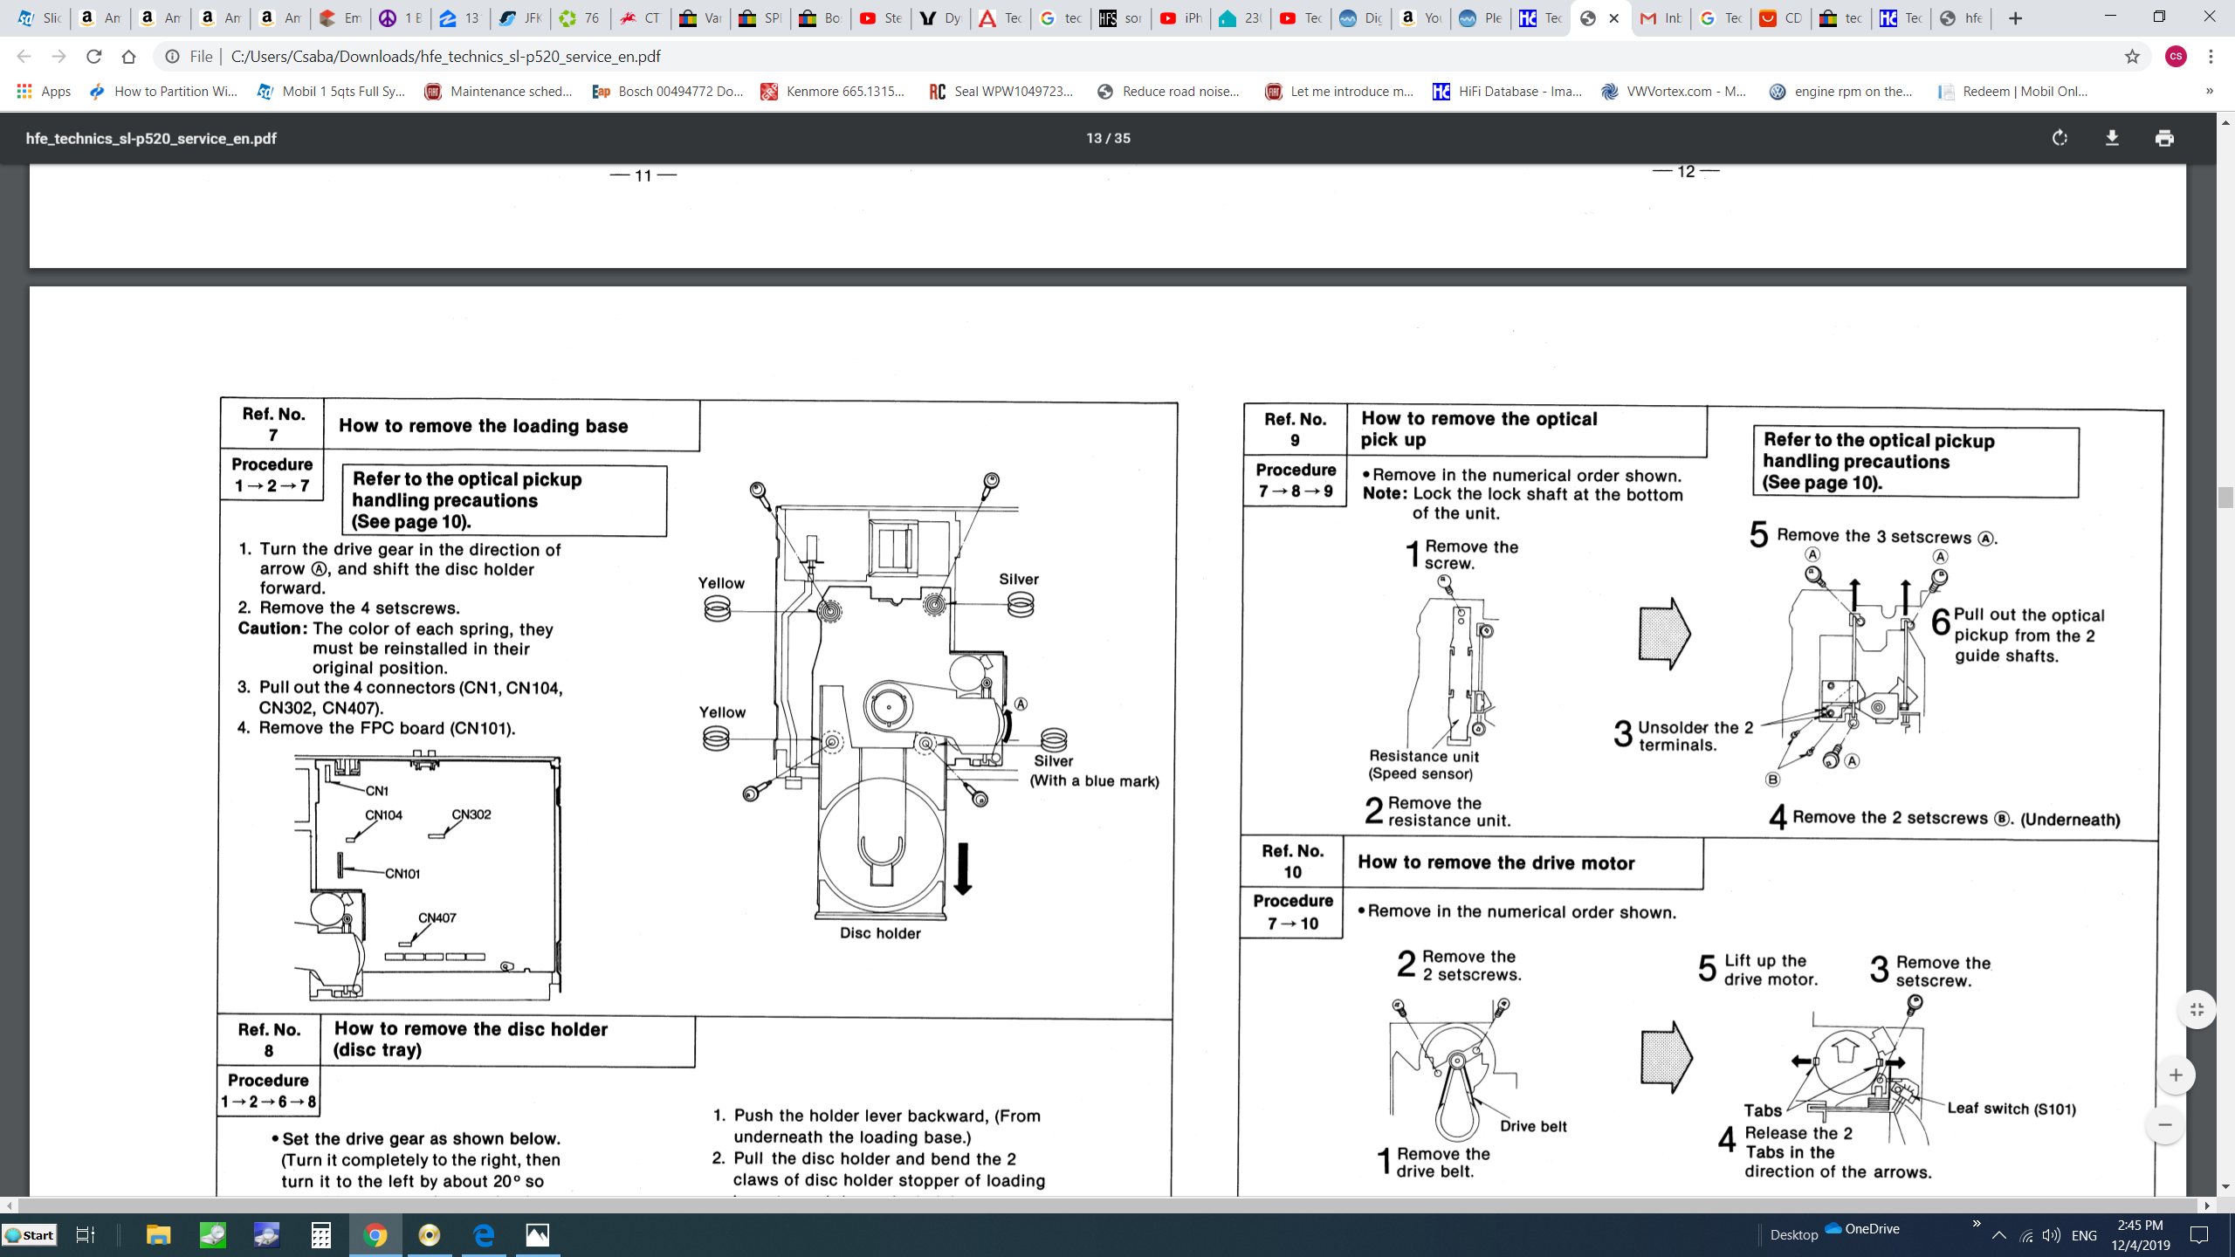The width and height of the screenshot is (2235, 1257).
Task: Zoom out of the PDF
Action: pos(2165,1124)
